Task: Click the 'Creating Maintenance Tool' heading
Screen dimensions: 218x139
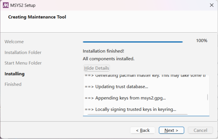Action: click(x=37, y=17)
